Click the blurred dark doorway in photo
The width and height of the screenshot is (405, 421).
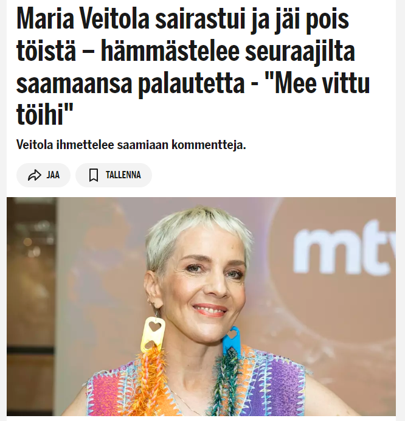tap(31, 306)
